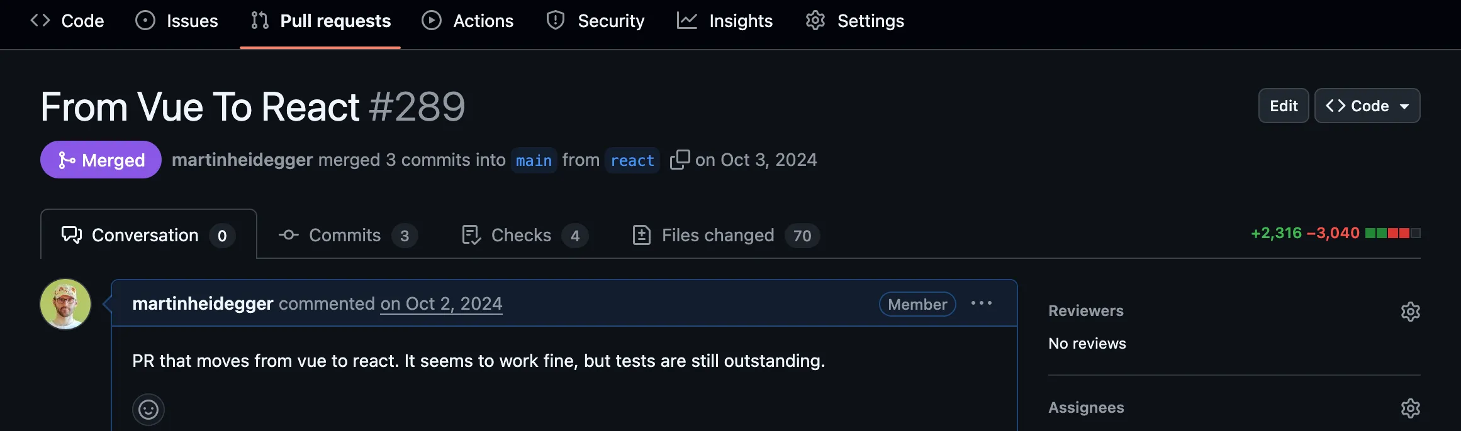Switch to the Commits tab
This screenshot has width=1461, height=431.
click(x=345, y=235)
